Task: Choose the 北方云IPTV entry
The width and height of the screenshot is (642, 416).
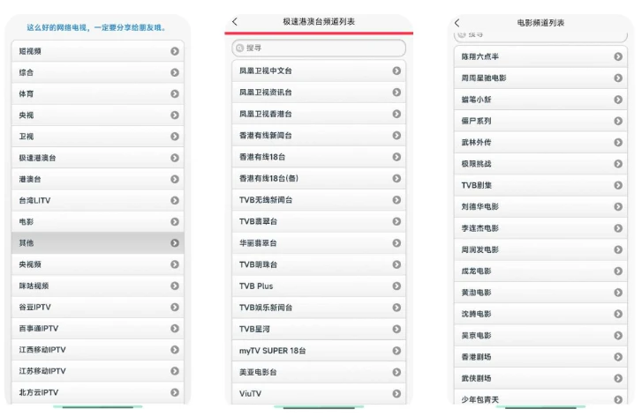Action: pyautogui.click(x=97, y=392)
